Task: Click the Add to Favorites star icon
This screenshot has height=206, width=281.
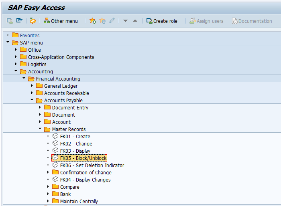Action: 93,21
